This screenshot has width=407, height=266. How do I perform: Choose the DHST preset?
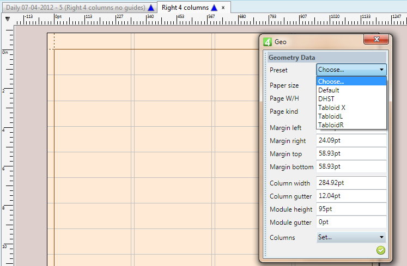click(351, 99)
